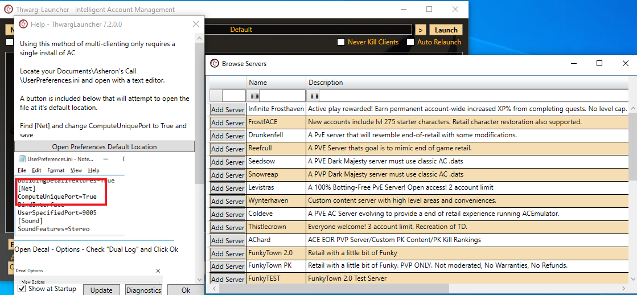Uncheck Show at Startup
The height and width of the screenshot is (295, 637).
[x=22, y=289]
